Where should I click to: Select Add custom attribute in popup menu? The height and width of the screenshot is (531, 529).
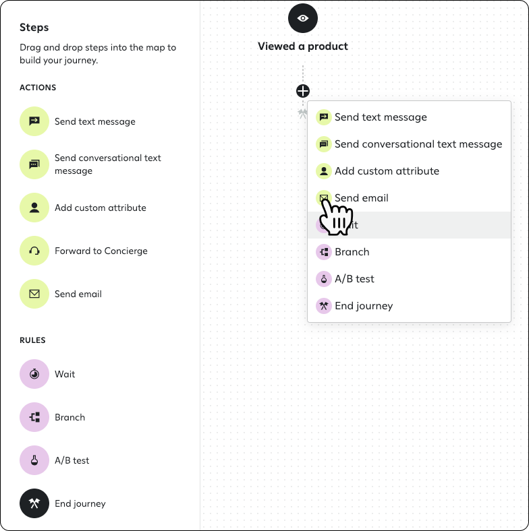pos(409,171)
